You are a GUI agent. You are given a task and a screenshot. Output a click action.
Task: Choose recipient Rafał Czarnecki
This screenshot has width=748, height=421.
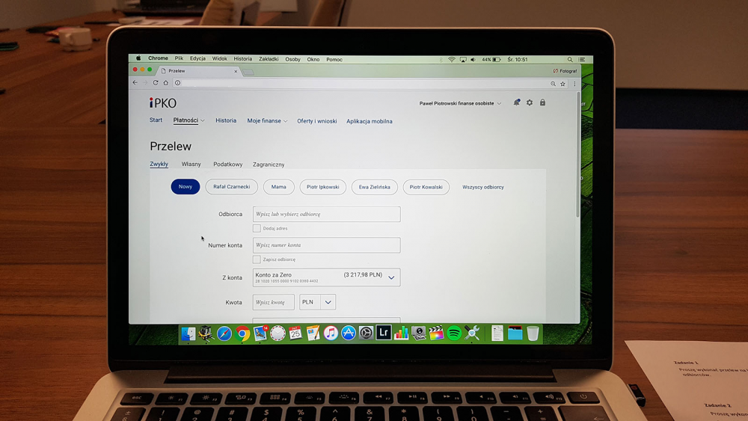click(x=231, y=186)
